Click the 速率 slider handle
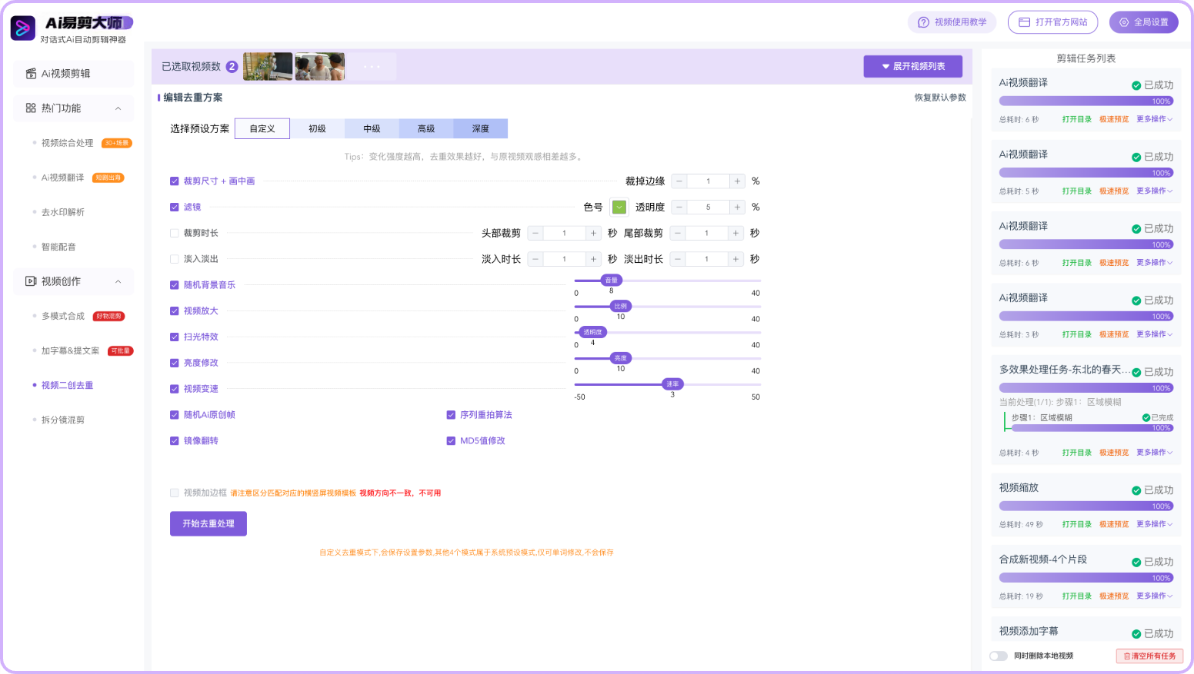 tap(673, 384)
